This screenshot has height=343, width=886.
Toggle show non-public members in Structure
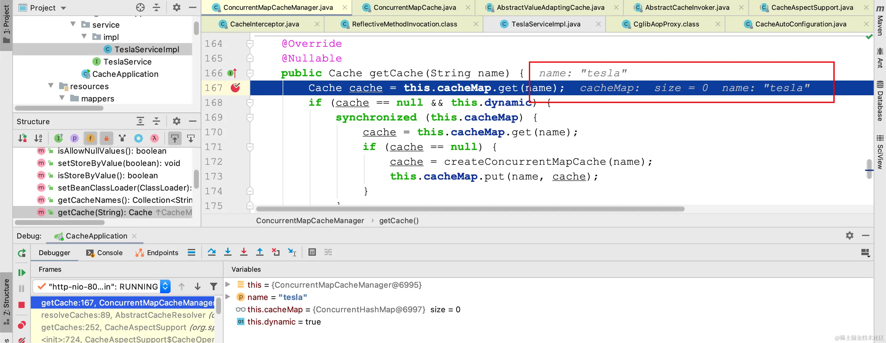[106, 138]
